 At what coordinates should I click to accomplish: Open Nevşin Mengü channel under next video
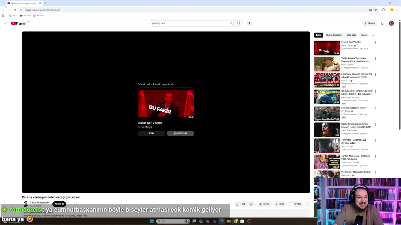(145, 127)
